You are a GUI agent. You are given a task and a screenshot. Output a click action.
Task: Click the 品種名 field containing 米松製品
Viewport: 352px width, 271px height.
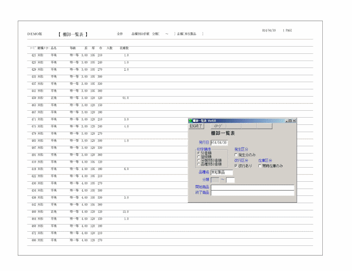coord(222,172)
